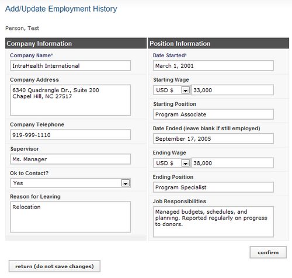The width and height of the screenshot is (292, 278).
Task: Select the Ending Position input field
Action: [x=213, y=187]
